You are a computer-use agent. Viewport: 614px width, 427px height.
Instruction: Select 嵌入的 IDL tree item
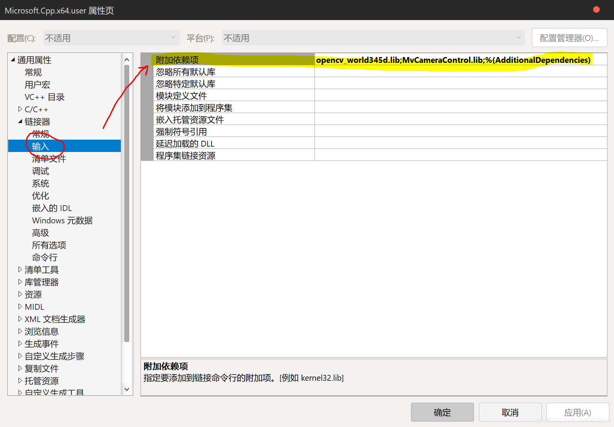(x=52, y=208)
